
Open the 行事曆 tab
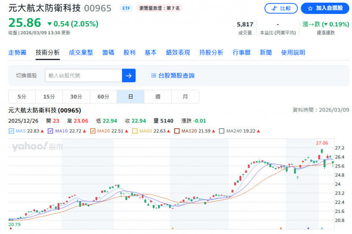[x=242, y=53]
